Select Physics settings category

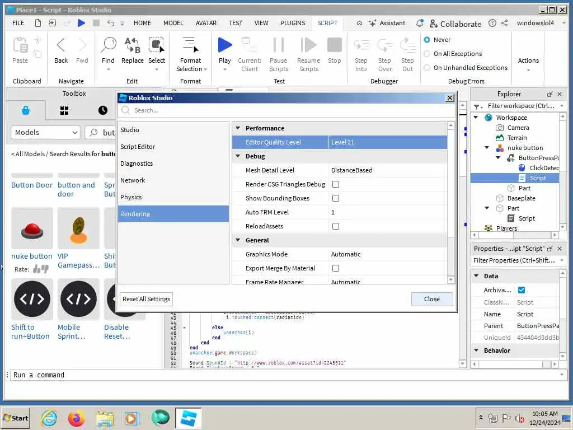click(173, 197)
